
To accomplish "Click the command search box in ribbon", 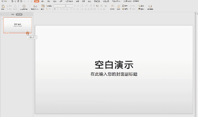I will point(131,1).
